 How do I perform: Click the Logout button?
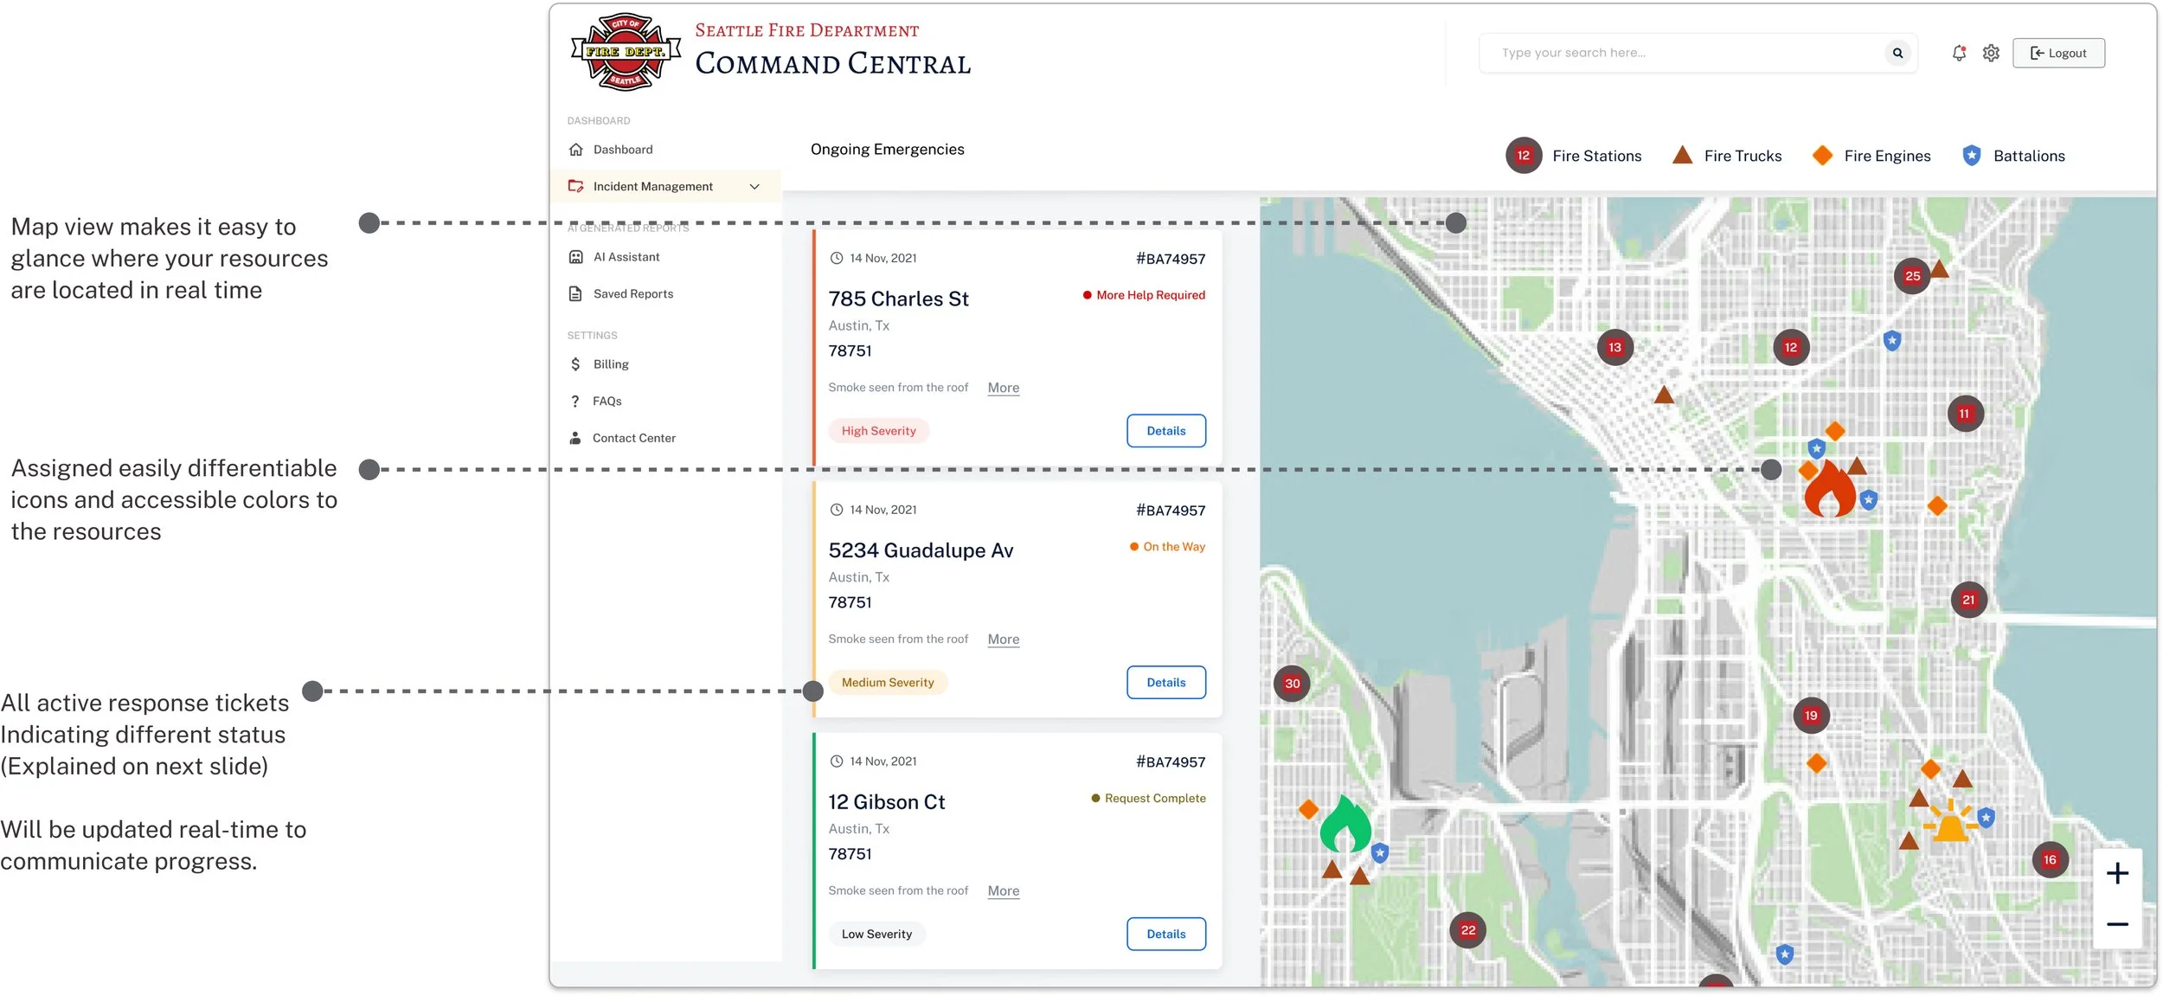(x=2057, y=53)
